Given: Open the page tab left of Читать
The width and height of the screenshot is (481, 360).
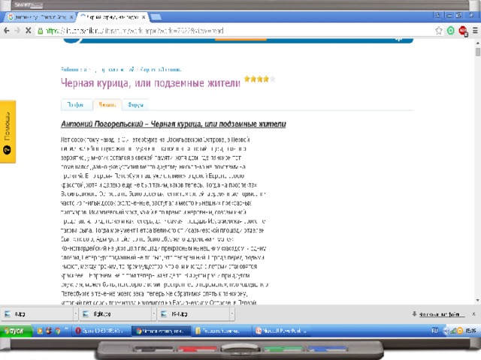Looking at the screenshot, I should 77,105.
